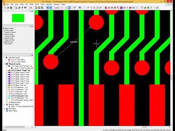Activate the pointer select tool in toolbar

[x=47, y=8]
